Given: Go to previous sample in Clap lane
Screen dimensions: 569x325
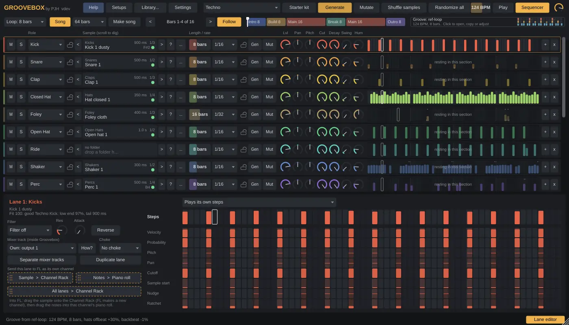Looking at the screenshot, I should [78, 80].
